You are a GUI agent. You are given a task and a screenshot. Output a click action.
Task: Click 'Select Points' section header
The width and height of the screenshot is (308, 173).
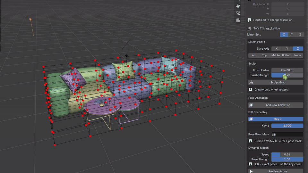(x=257, y=42)
